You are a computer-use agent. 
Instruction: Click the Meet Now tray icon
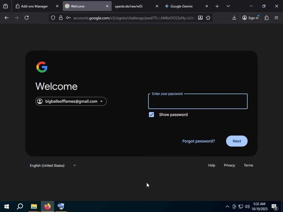pyautogui.click(x=234, y=206)
